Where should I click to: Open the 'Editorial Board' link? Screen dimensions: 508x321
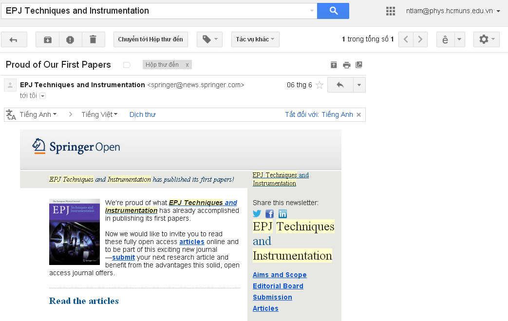[278, 286]
